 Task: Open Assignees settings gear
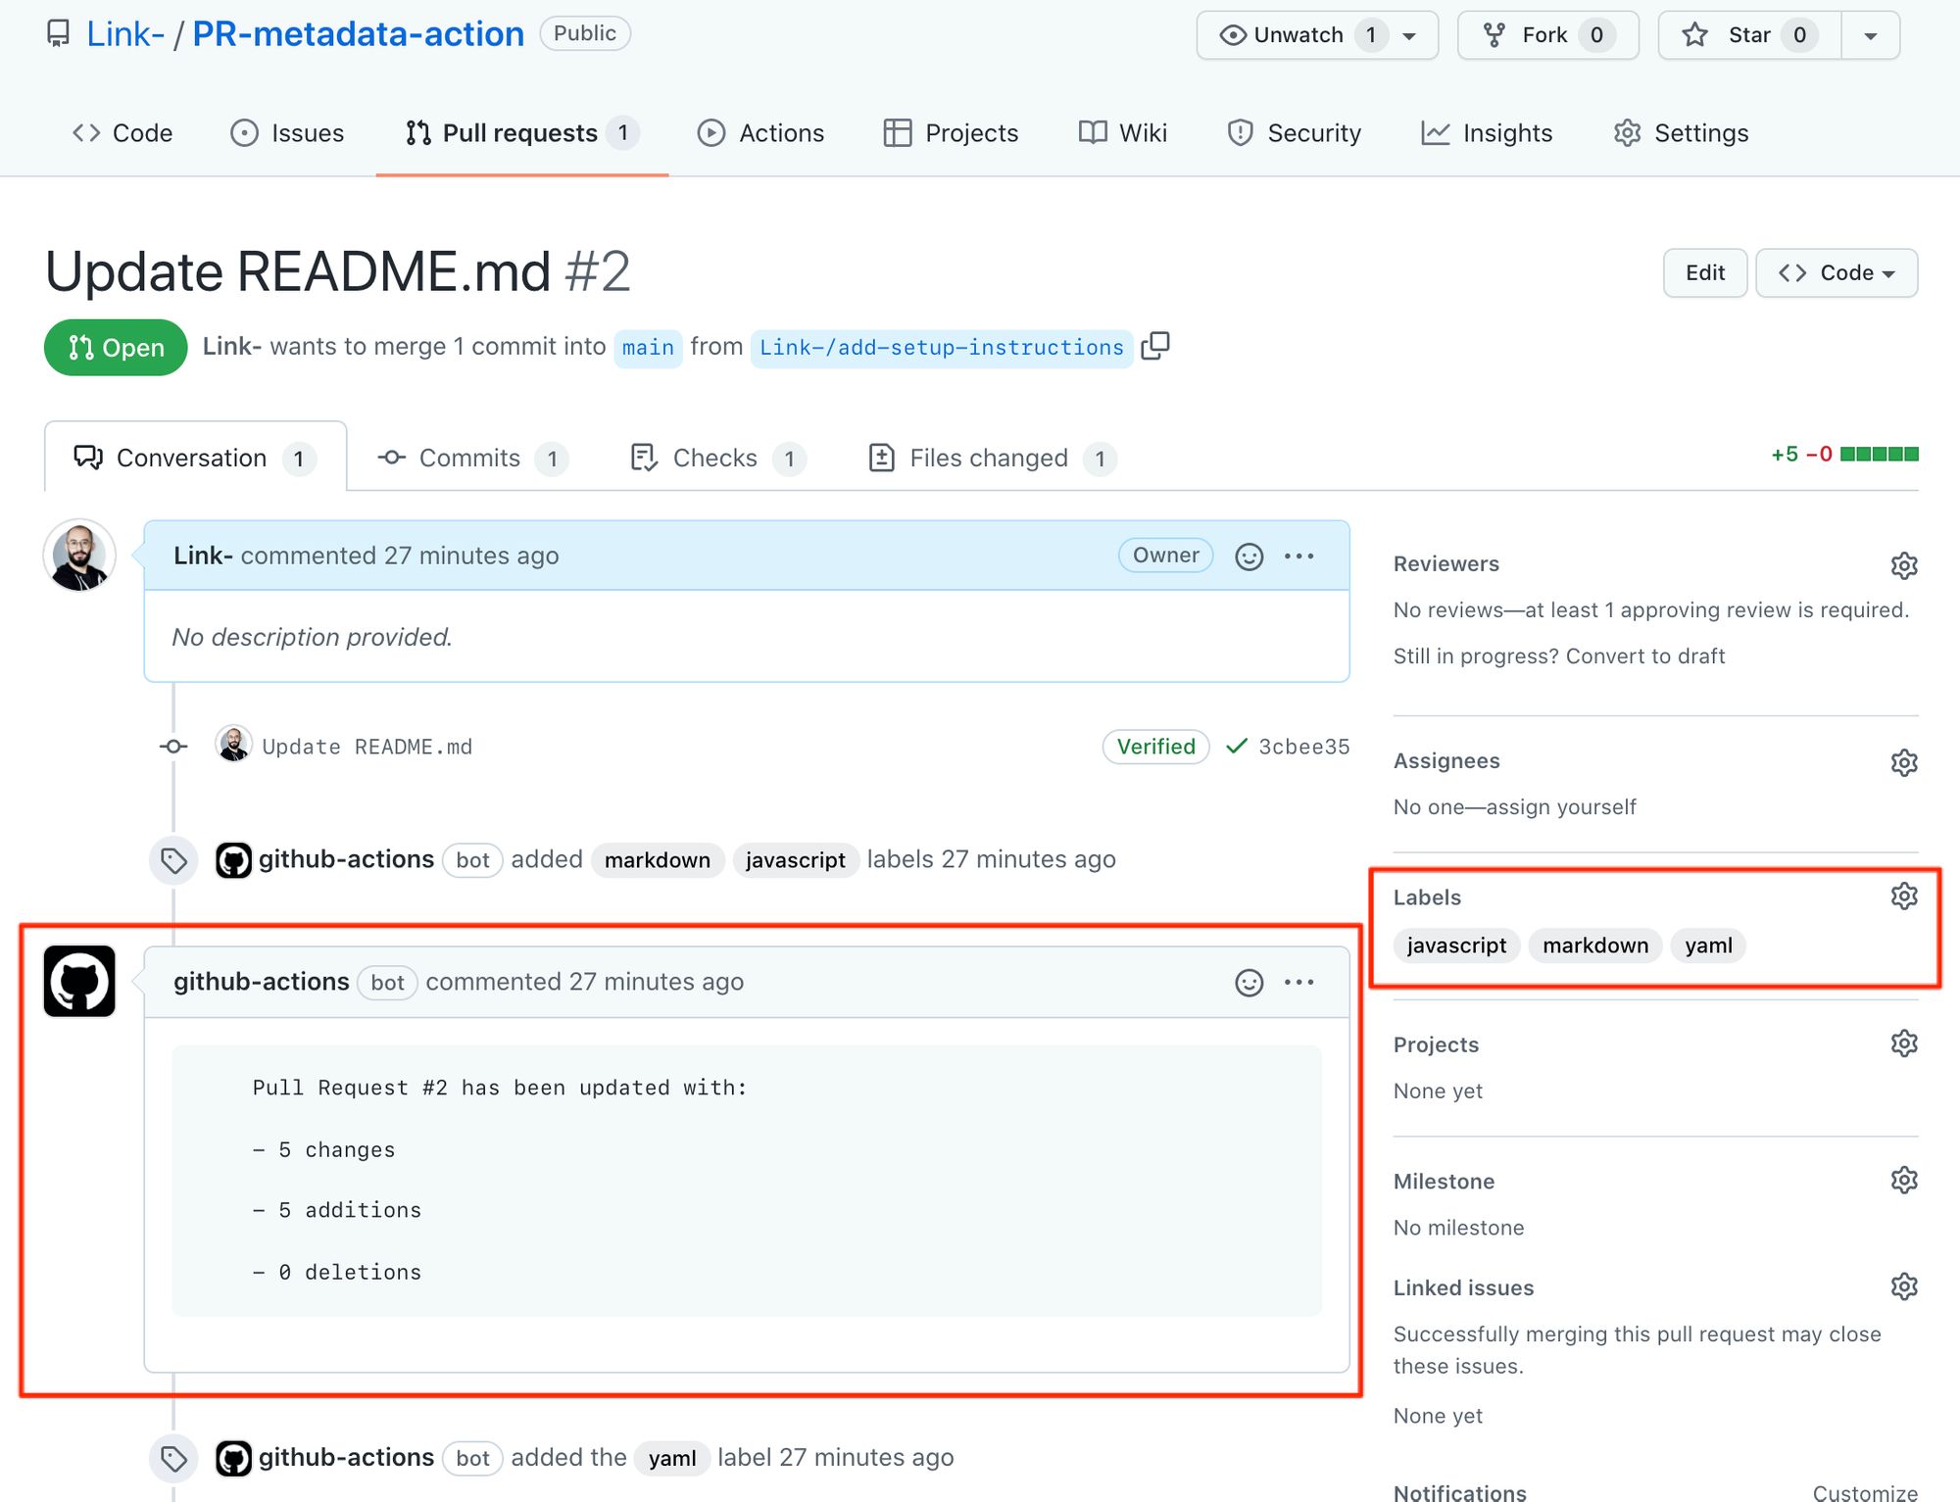tap(1903, 762)
